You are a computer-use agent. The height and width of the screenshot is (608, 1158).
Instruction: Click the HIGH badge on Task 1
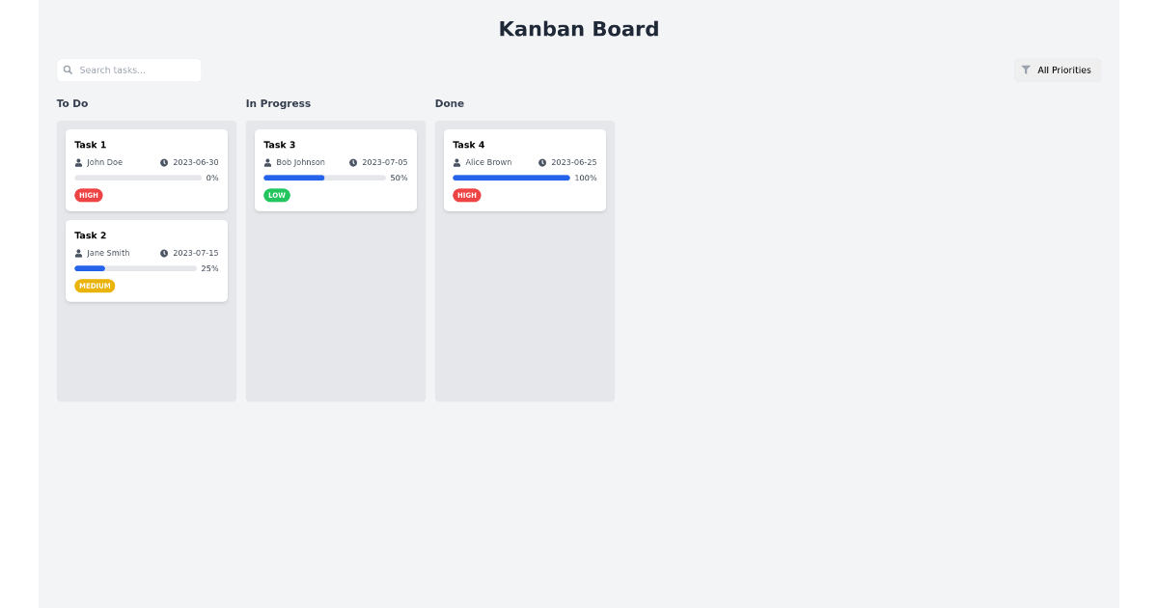(89, 195)
